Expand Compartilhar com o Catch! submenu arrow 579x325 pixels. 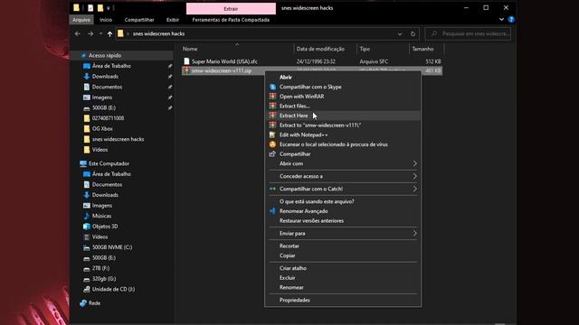414,189
